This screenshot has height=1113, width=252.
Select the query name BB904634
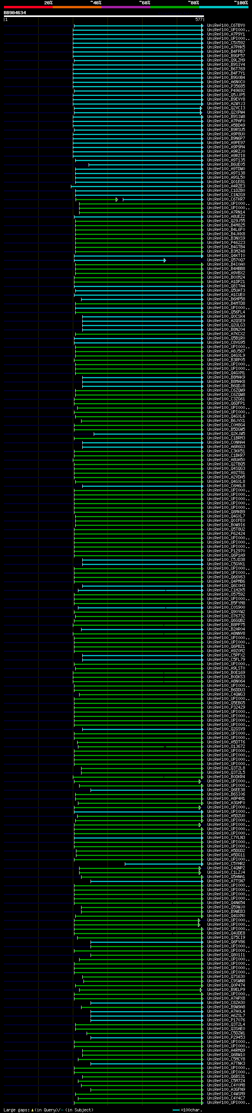click(15, 13)
